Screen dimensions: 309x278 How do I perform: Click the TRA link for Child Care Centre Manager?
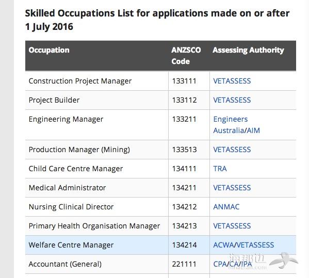[220, 169]
